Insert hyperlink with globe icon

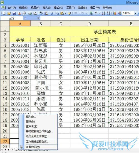tap(91, 13)
